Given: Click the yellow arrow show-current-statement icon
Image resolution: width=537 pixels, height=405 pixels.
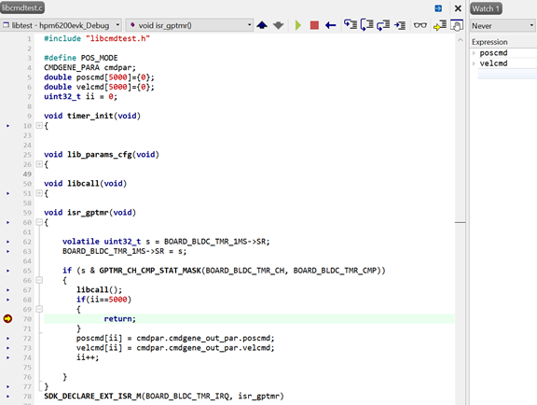Looking at the screenshot, I should click(440, 25).
